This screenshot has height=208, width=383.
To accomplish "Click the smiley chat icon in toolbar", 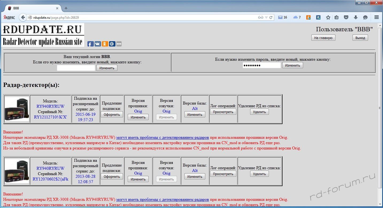I will [x=365, y=17].
